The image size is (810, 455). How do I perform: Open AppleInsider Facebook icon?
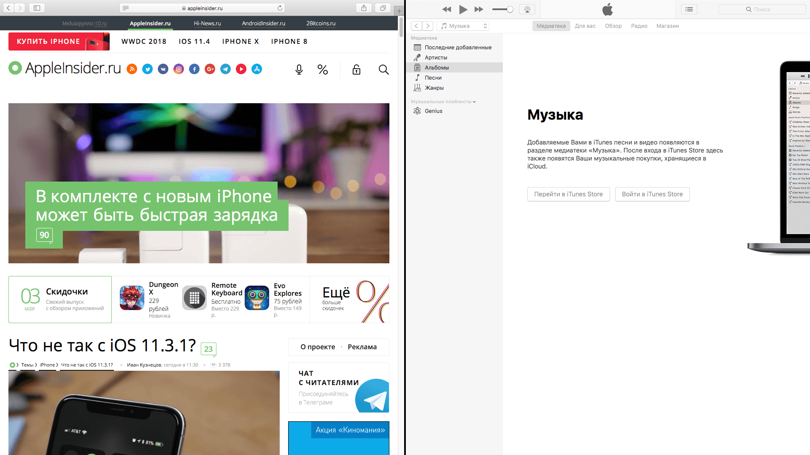click(x=194, y=69)
